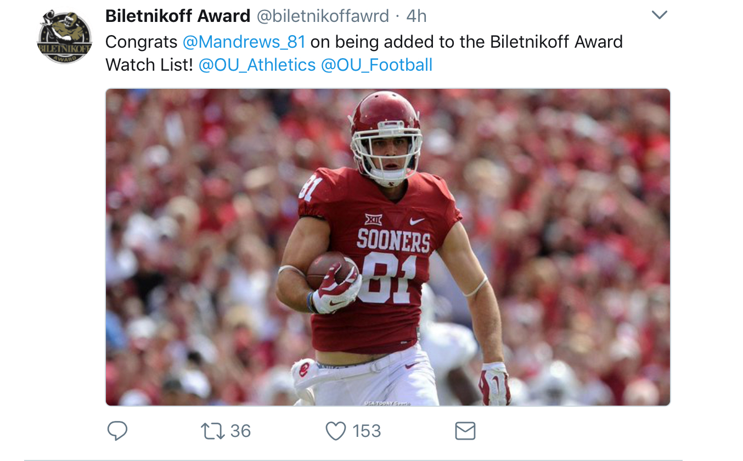This screenshot has width=743, height=461.
Task: Open the tweet's 4h timestamp
Action: point(416,16)
